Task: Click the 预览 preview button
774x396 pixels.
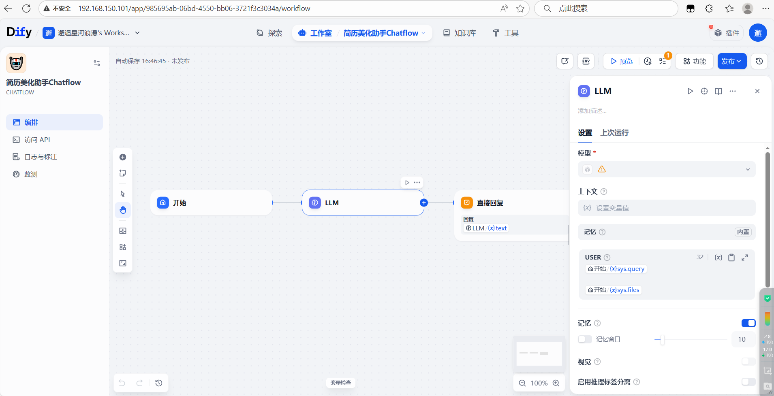Action: click(x=621, y=61)
